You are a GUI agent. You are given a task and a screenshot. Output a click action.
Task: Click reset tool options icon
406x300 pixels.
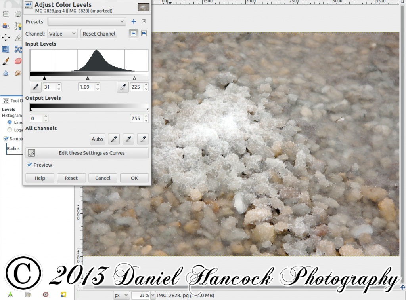click(63, 294)
